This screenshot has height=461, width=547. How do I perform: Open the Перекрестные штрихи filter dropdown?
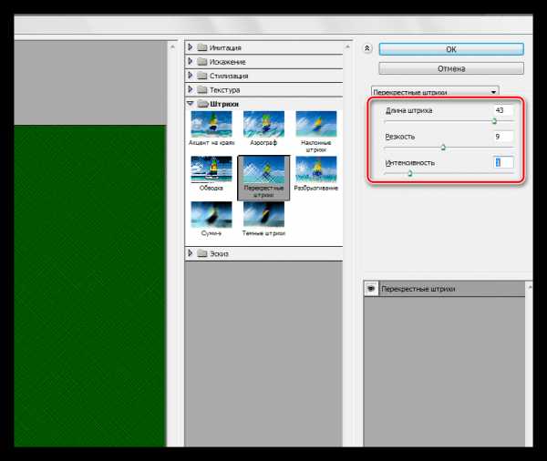pos(436,91)
